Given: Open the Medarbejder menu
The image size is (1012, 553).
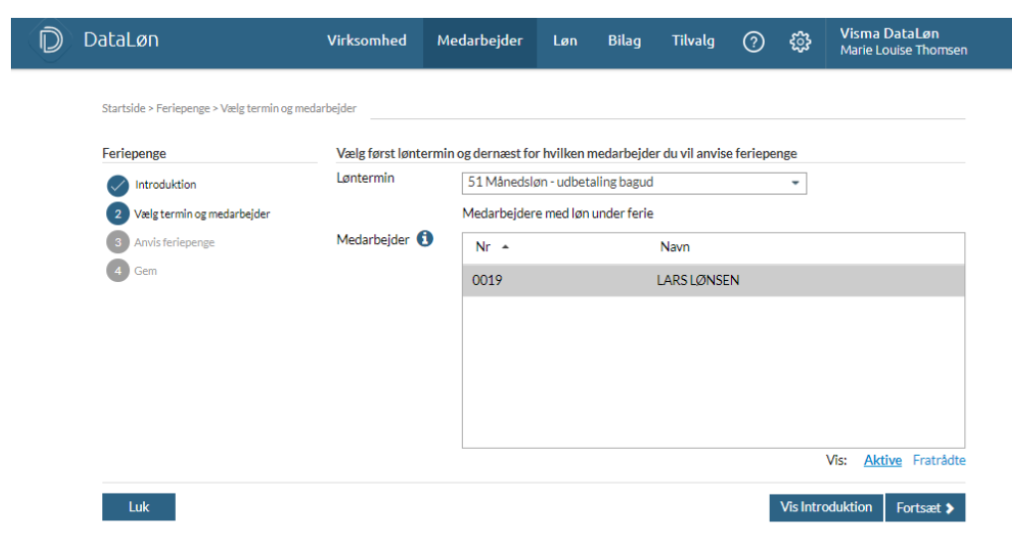Looking at the screenshot, I should [480, 41].
